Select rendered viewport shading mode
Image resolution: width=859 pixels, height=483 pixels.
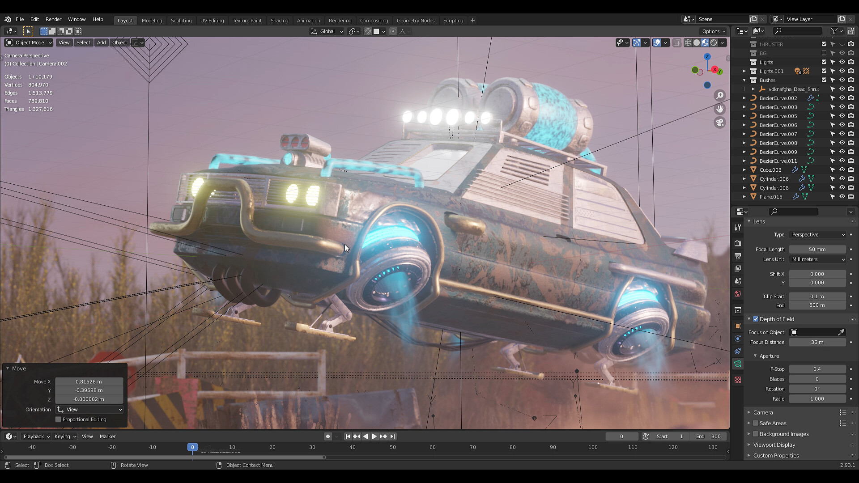click(x=714, y=43)
